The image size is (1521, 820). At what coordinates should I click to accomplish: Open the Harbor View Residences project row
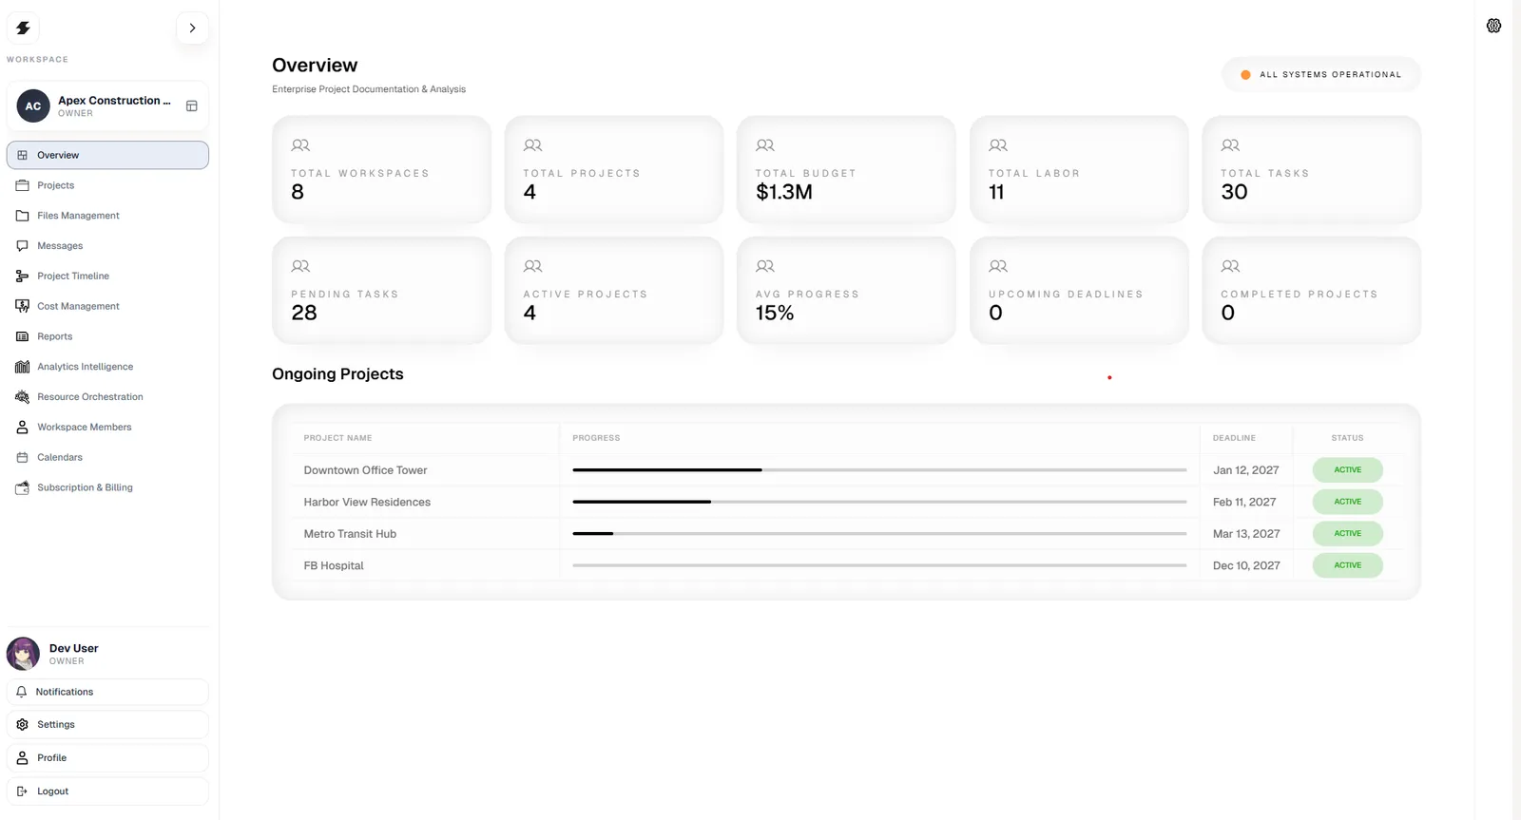pyautogui.click(x=846, y=502)
